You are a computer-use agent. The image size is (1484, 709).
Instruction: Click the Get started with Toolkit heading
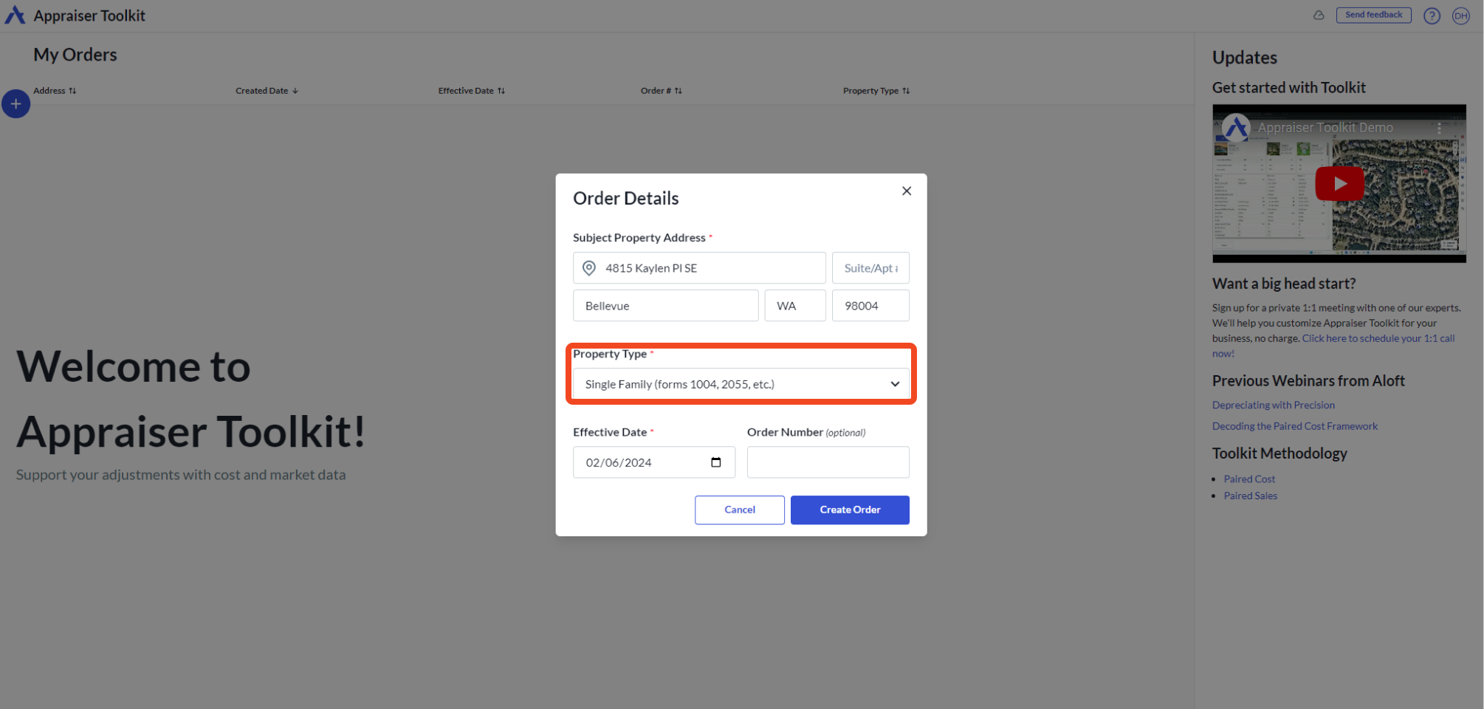1288,88
